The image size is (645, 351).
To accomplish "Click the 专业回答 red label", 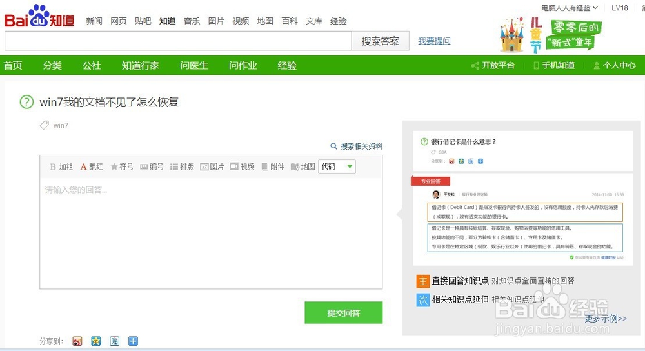I will coord(430,181).
